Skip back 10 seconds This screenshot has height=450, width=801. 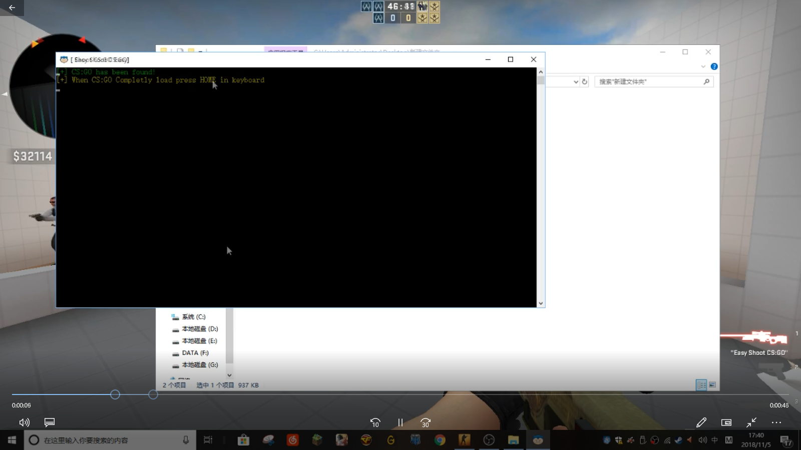coord(375,422)
